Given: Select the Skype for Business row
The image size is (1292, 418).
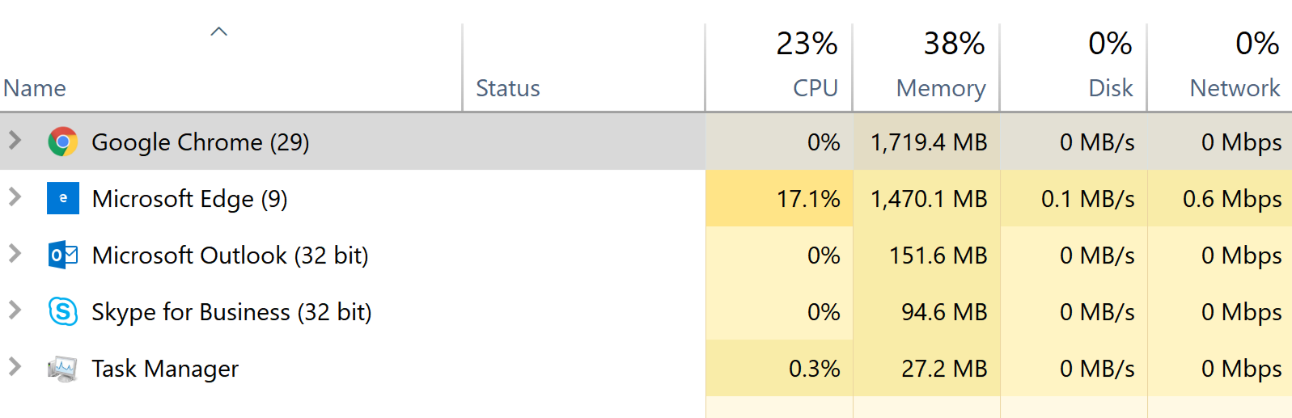Looking at the screenshot, I should [x=646, y=311].
